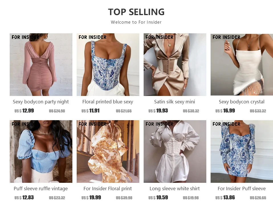Open the blue floral corset top image
Viewport: 273px width, 211px height.
[x=108, y=65]
